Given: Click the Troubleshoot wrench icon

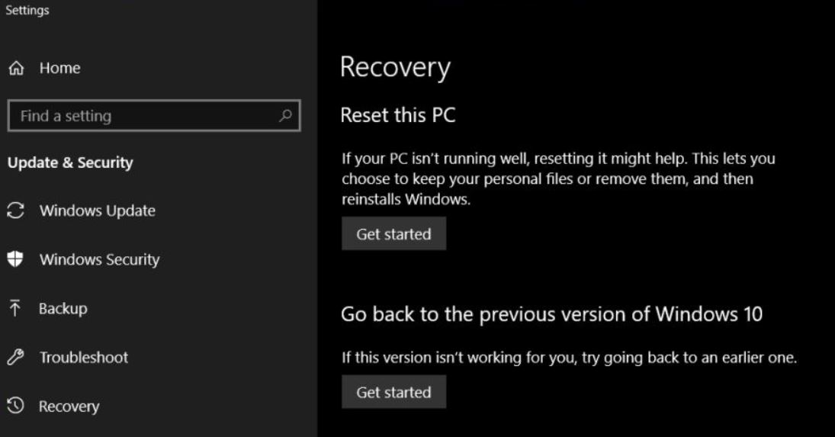Looking at the screenshot, I should [15, 357].
